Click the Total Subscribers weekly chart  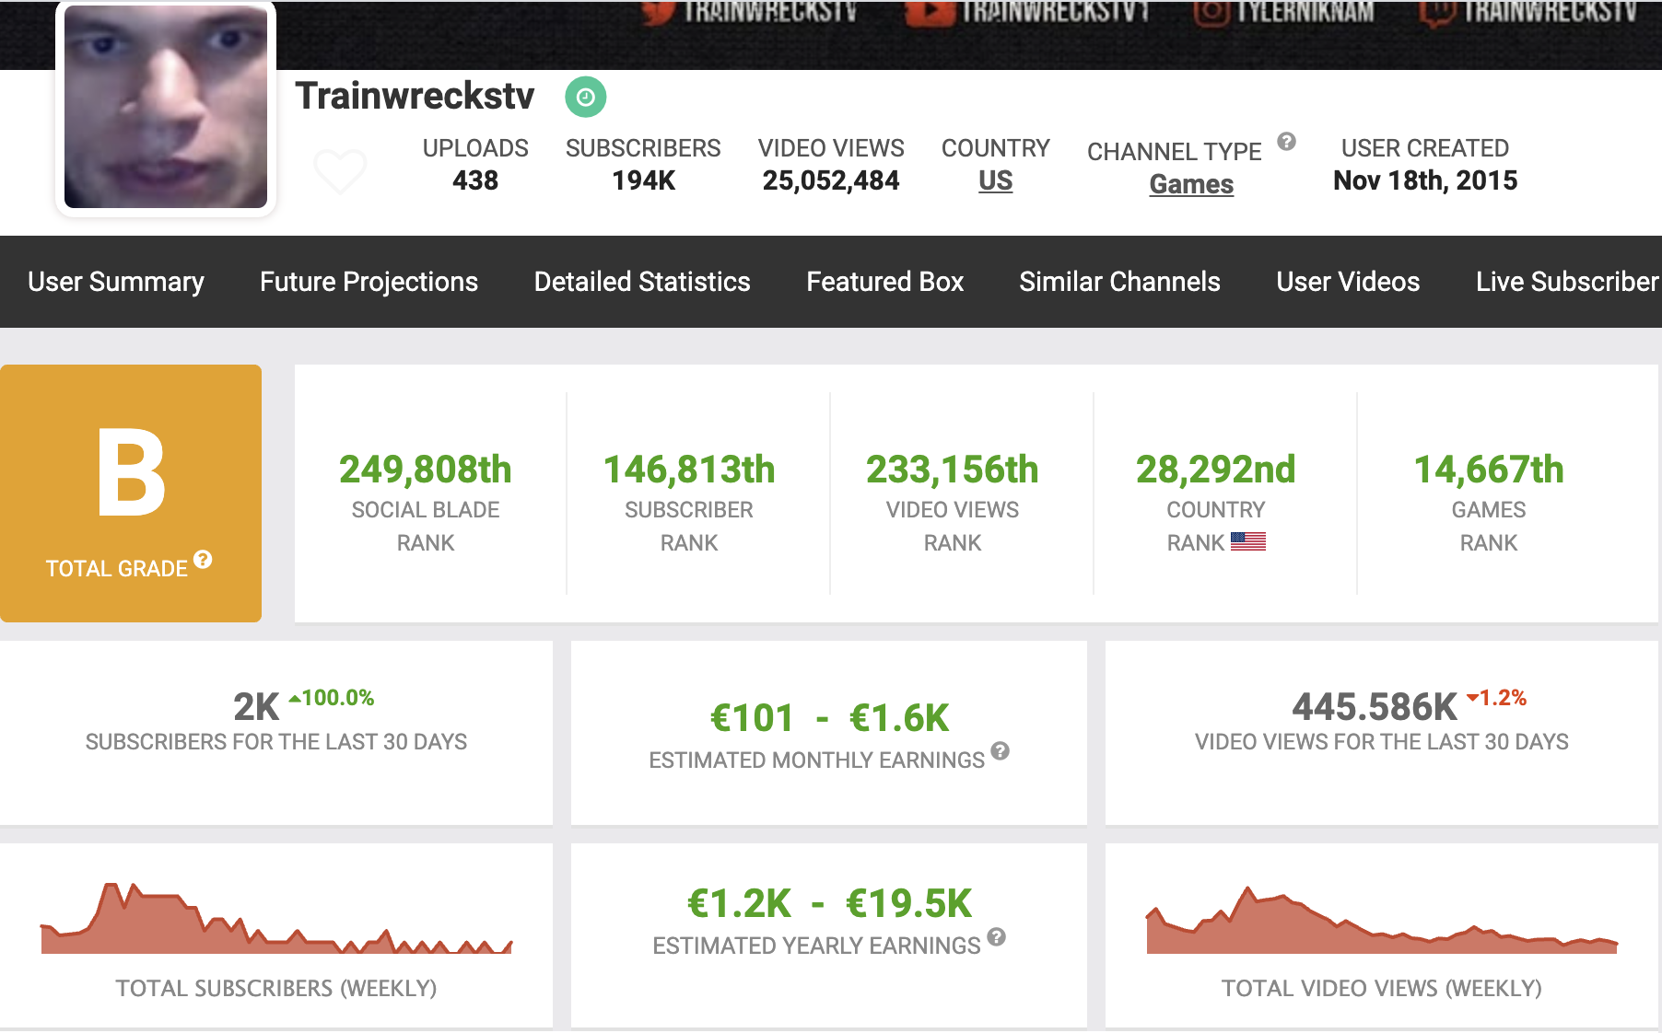(x=276, y=918)
